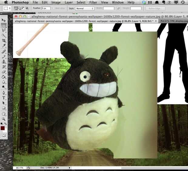Click the 86.77% zoom level field

tap(19, 168)
